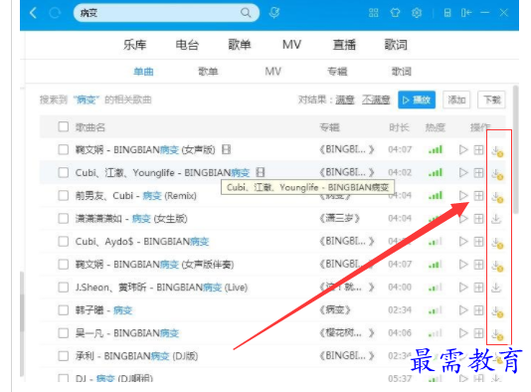Add 前男友 Cubi 病变 (Remix) to playlist
This screenshot has width=531, height=392.
(x=478, y=195)
